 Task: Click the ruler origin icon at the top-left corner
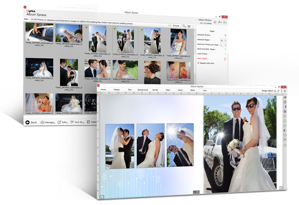[98, 93]
